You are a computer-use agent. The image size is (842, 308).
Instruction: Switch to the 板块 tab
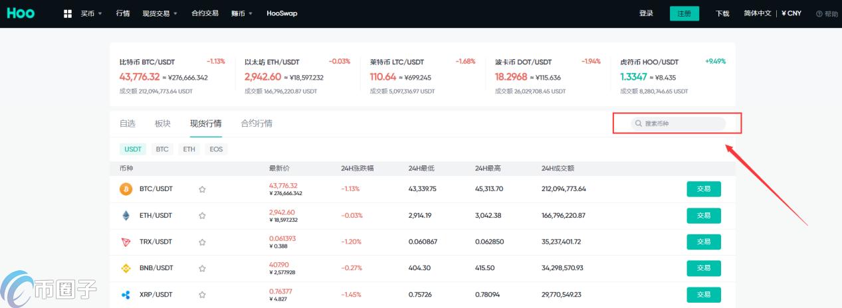pyautogui.click(x=163, y=123)
